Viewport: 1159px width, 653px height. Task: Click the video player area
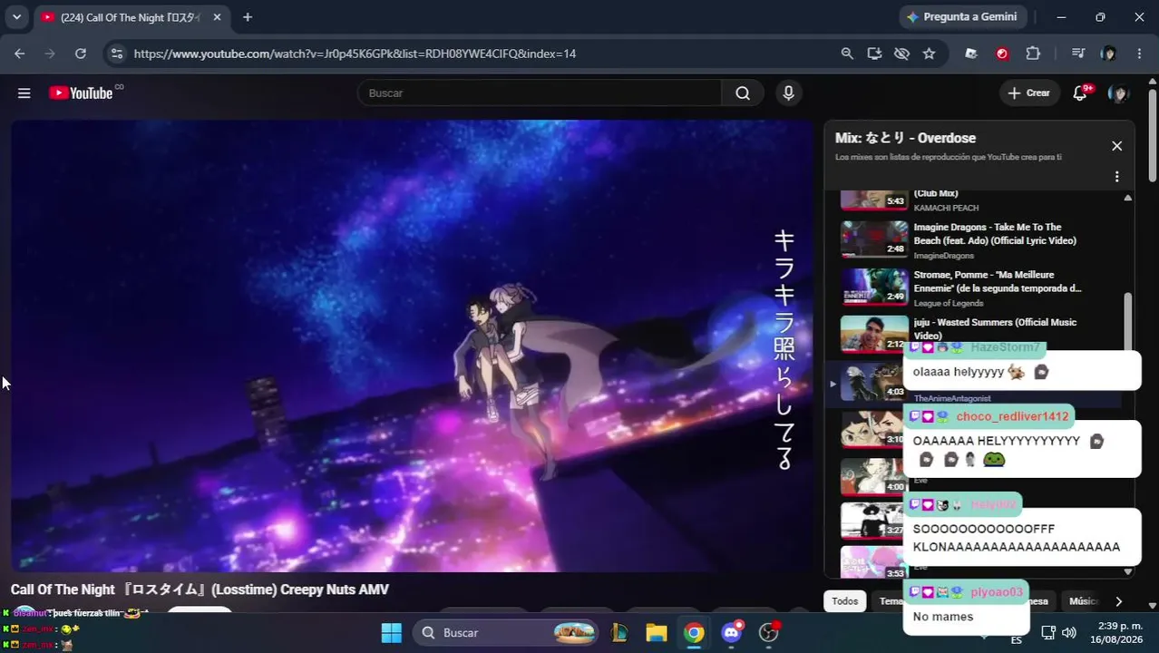(x=412, y=346)
